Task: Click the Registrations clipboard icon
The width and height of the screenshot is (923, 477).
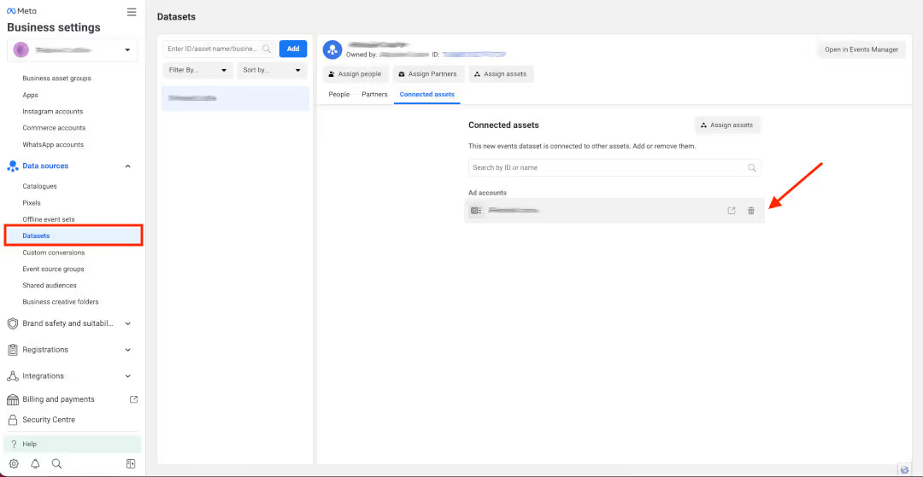Action: click(12, 350)
